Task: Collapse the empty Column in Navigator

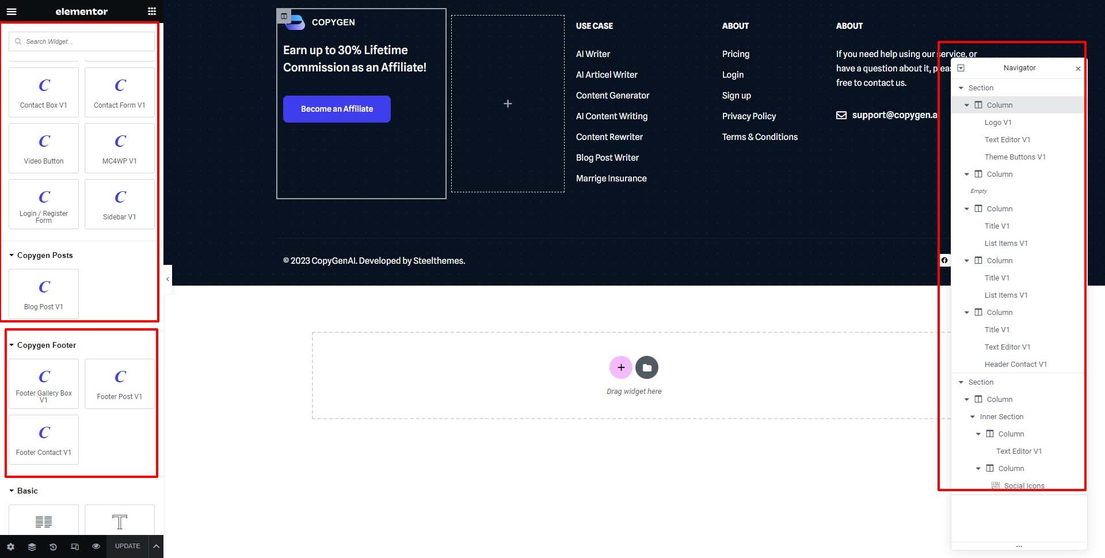Action: (967, 174)
